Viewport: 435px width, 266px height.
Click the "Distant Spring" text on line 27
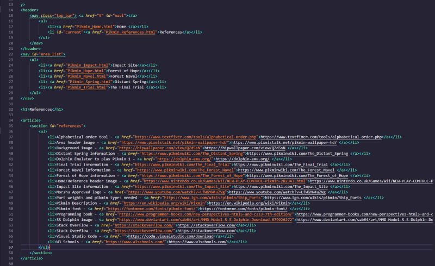130,82
